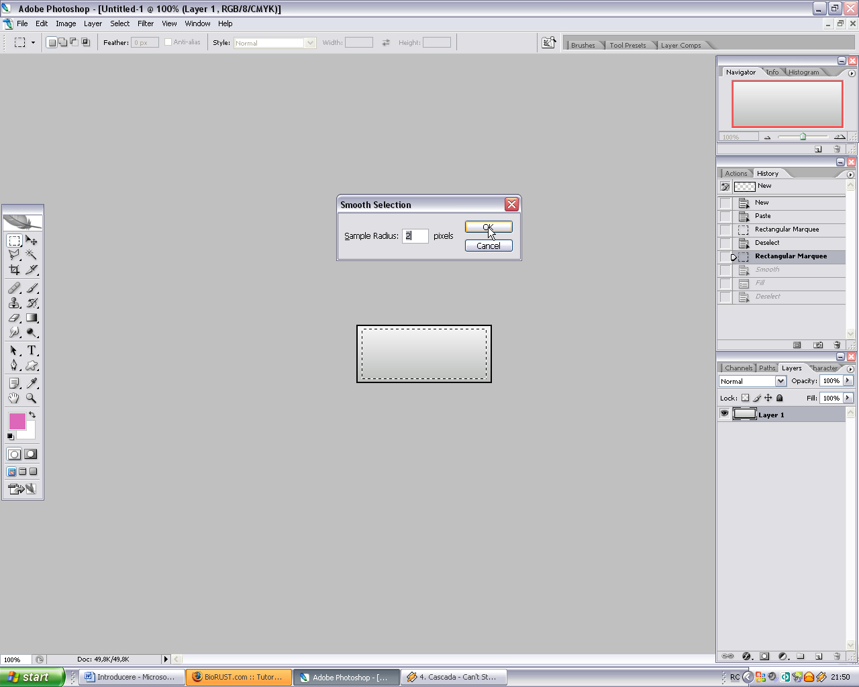
Task: Select the Eyedropper tool
Action: pos(32,383)
